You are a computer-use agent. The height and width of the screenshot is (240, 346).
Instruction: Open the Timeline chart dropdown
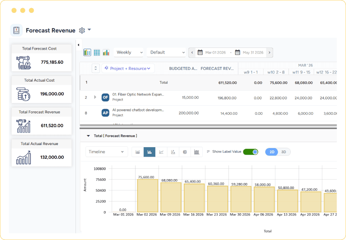[107, 152]
